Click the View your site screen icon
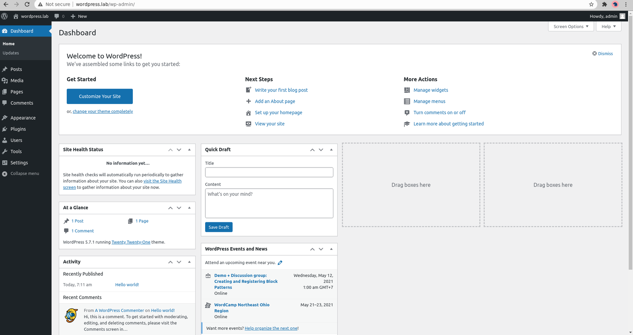This screenshot has width=633, height=335. [248, 124]
